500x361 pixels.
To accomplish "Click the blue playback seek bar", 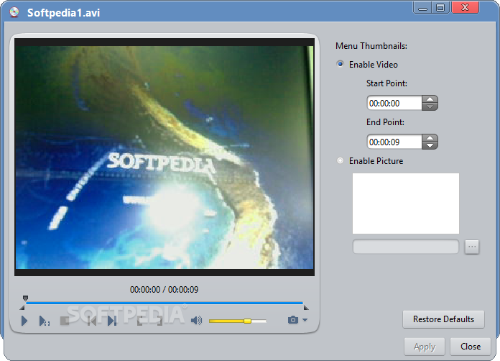I will click(165, 303).
